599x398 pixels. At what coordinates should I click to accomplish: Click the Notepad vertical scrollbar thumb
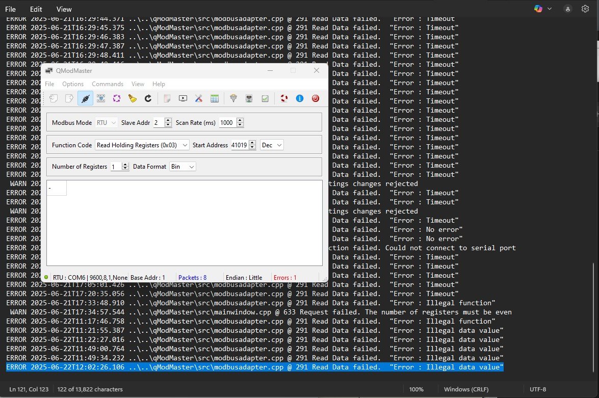point(593,317)
